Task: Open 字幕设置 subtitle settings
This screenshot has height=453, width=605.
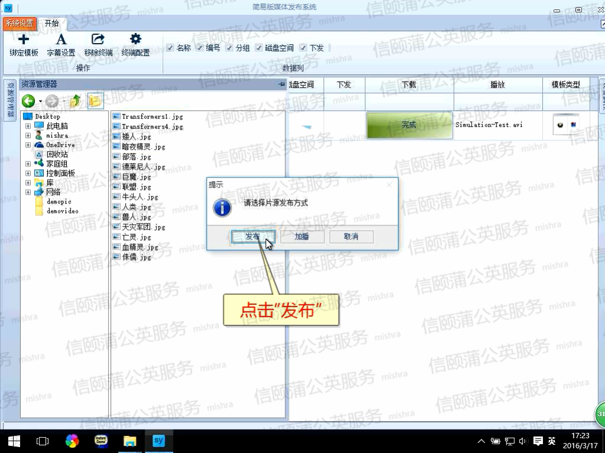Action: tap(61, 40)
